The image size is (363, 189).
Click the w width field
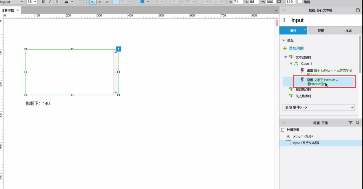pos(271,2)
